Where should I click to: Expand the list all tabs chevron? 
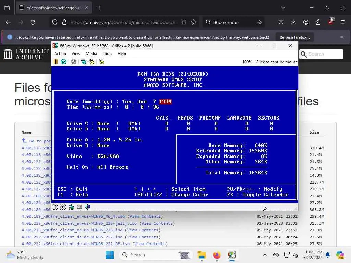(x=283, y=8)
